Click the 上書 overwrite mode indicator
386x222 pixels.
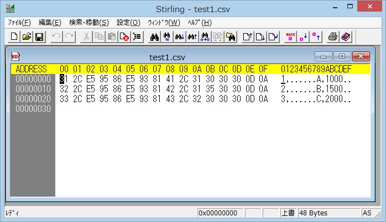click(x=288, y=213)
